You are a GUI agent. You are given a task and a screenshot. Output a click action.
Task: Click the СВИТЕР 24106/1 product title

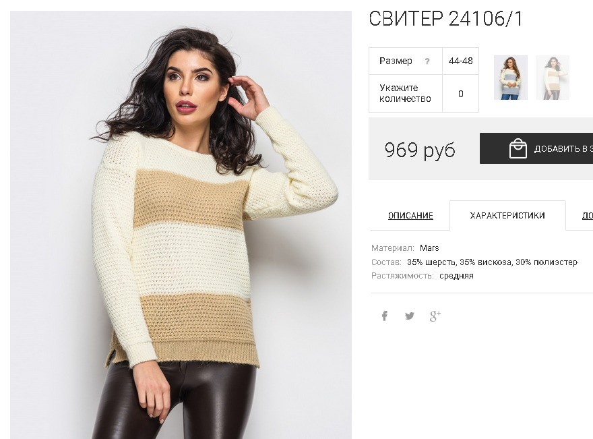click(445, 18)
